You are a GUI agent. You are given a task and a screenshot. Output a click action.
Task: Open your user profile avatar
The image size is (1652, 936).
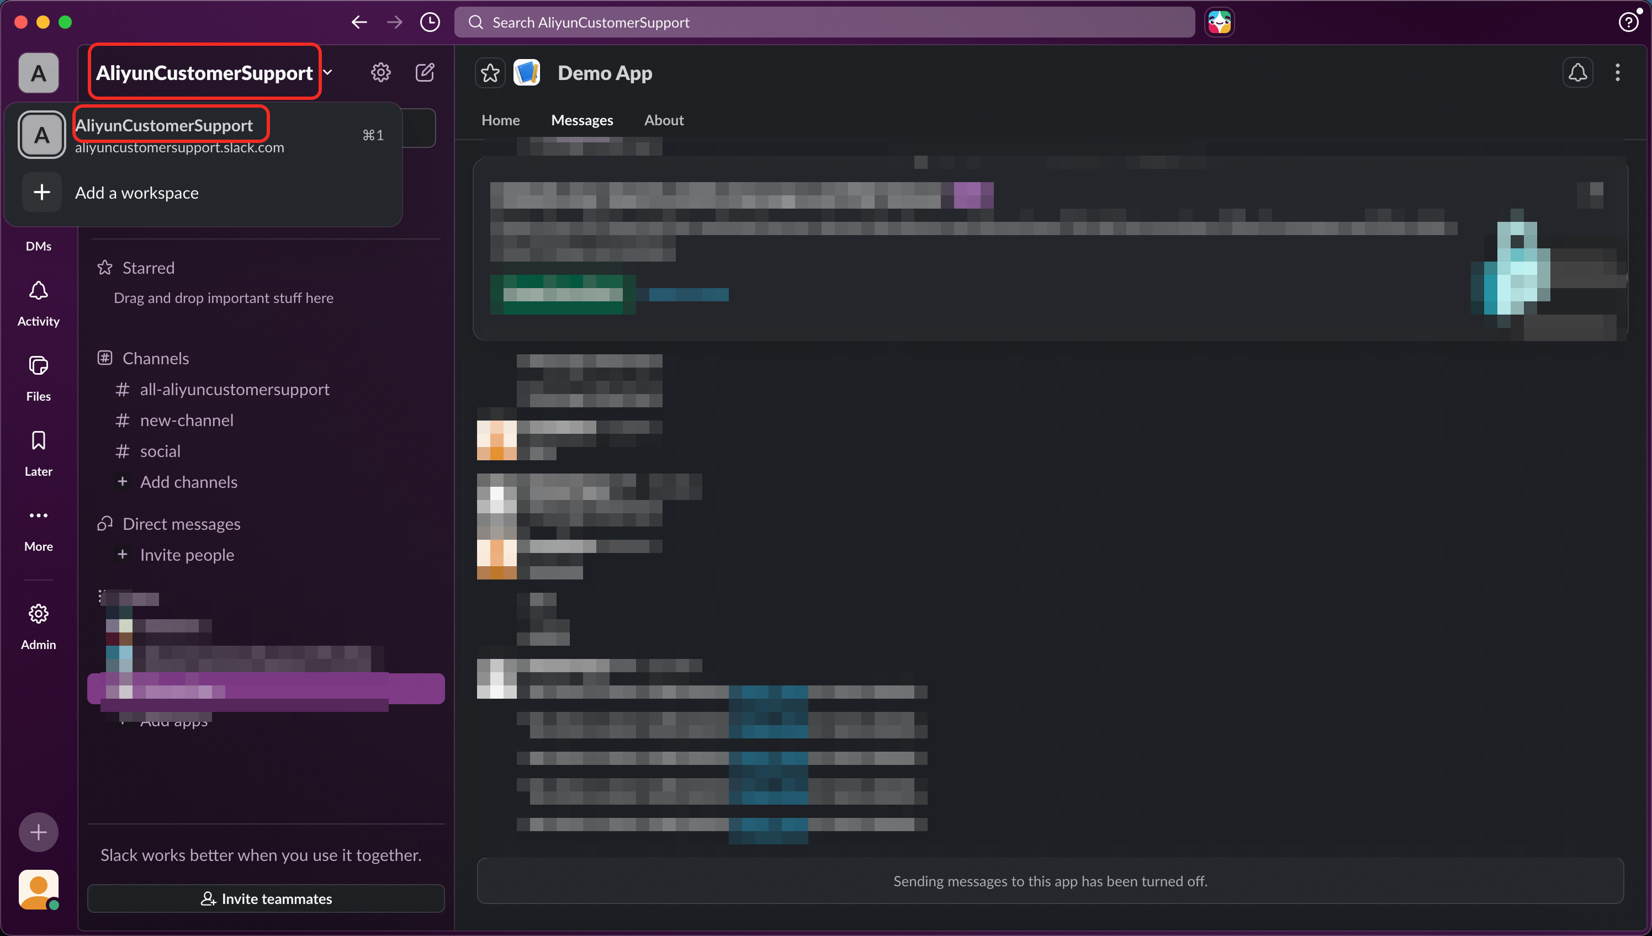39,890
